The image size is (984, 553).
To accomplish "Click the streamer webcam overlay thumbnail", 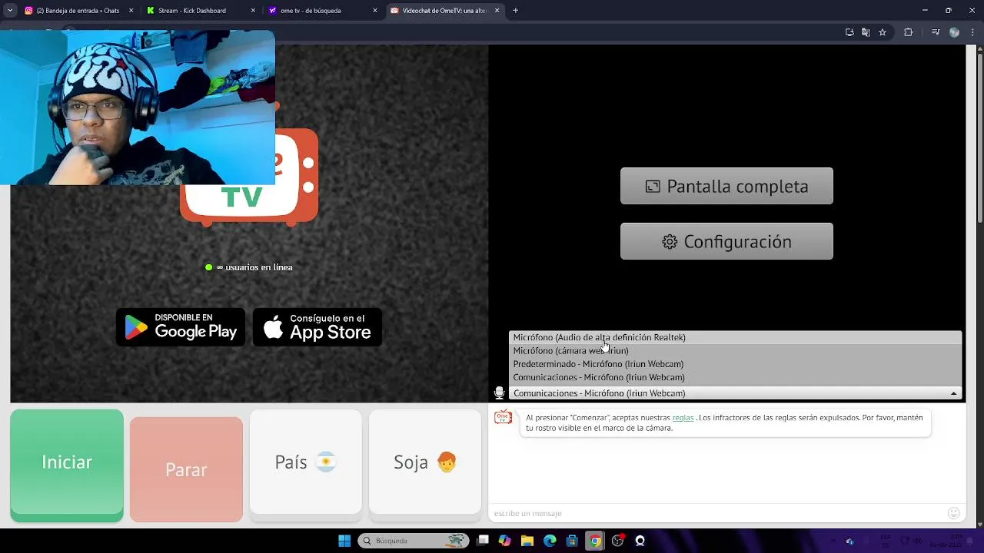I will click(138, 108).
